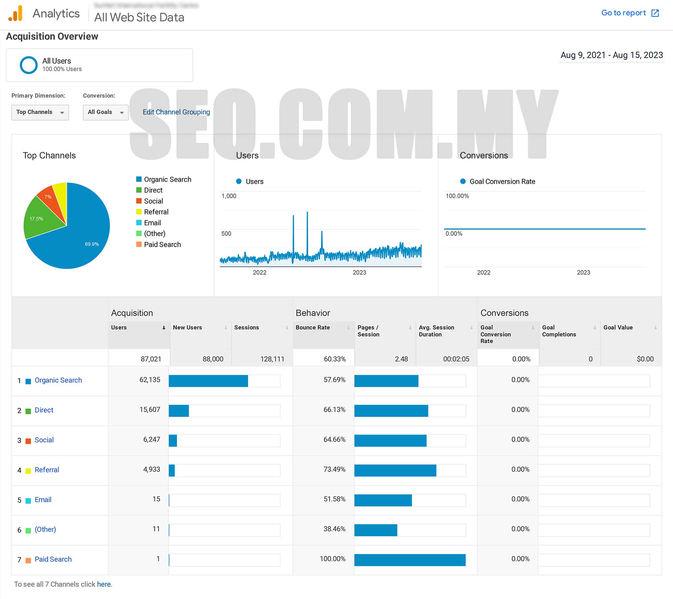Click the cyan square next to Email row
The width and height of the screenshot is (673, 599).
(x=28, y=501)
